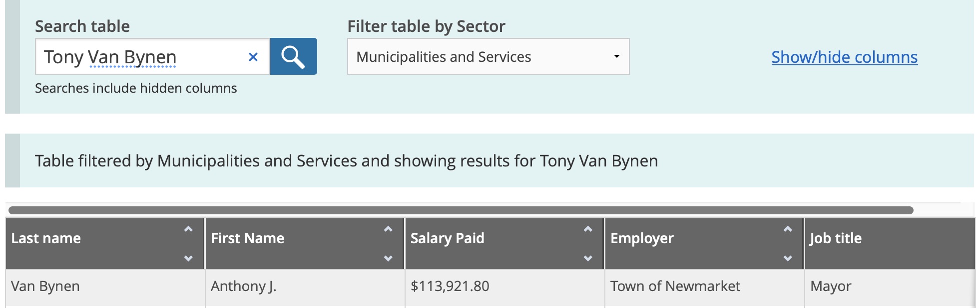Screen dimensions: 976x308
Task: Click the horizontal table scrollbar
Action: 461,210
